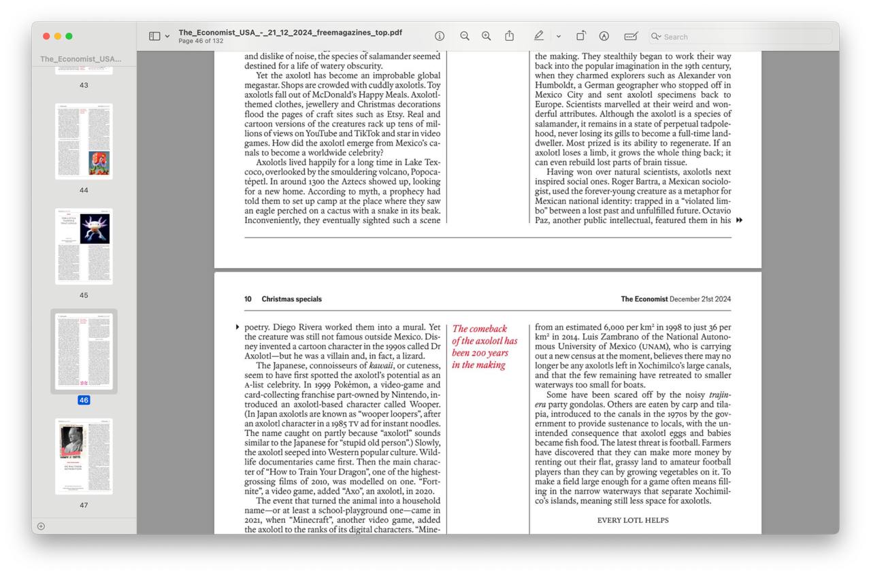The height and width of the screenshot is (576, 871).
Task: Click 'Christmas specials' page header
Action: [x=291, y=299]
